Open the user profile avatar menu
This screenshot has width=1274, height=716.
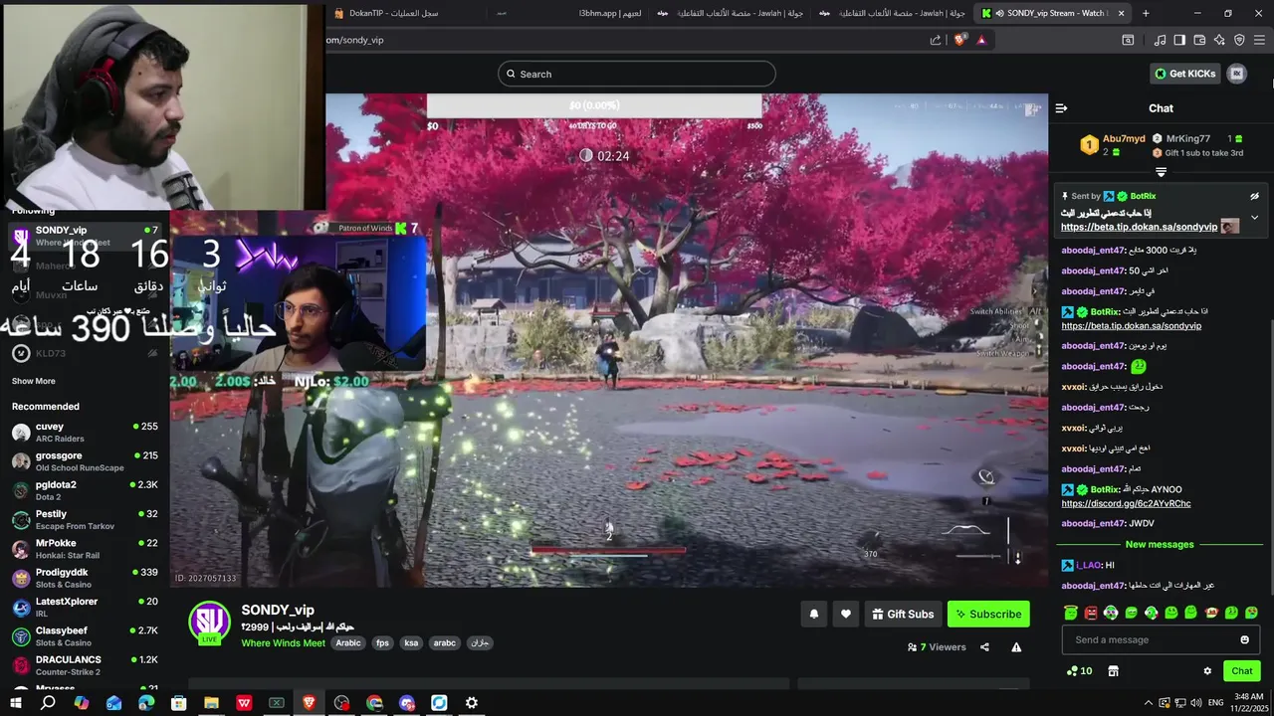click(1237, 74)
